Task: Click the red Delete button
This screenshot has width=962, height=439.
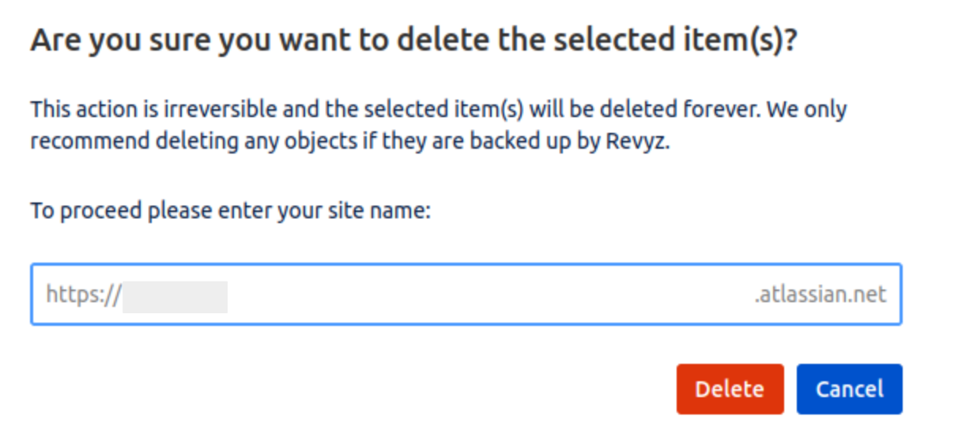Action: pos(729,389)
